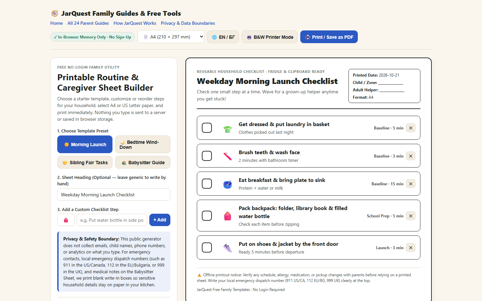Viewport: 482px width, 301px height.
Task: Click the JarQuest compass logo icon
Action: [55, 13]
